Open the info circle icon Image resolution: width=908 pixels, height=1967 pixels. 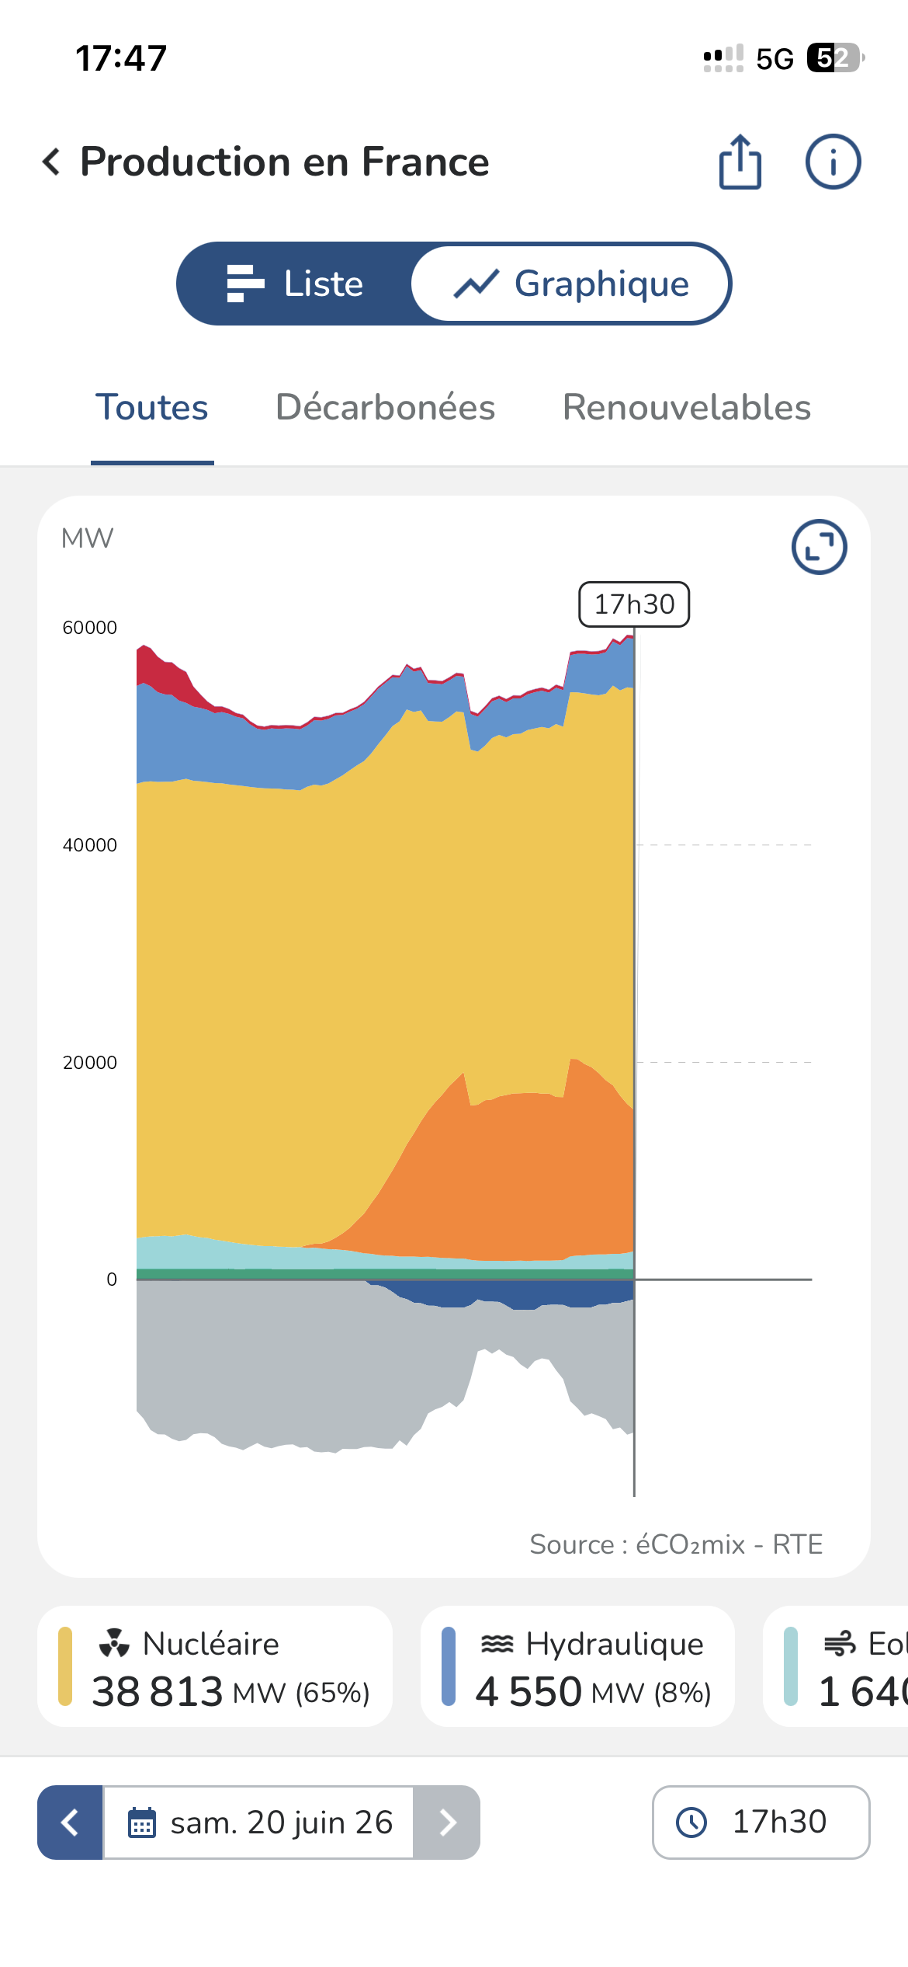[x=833, y=162]
